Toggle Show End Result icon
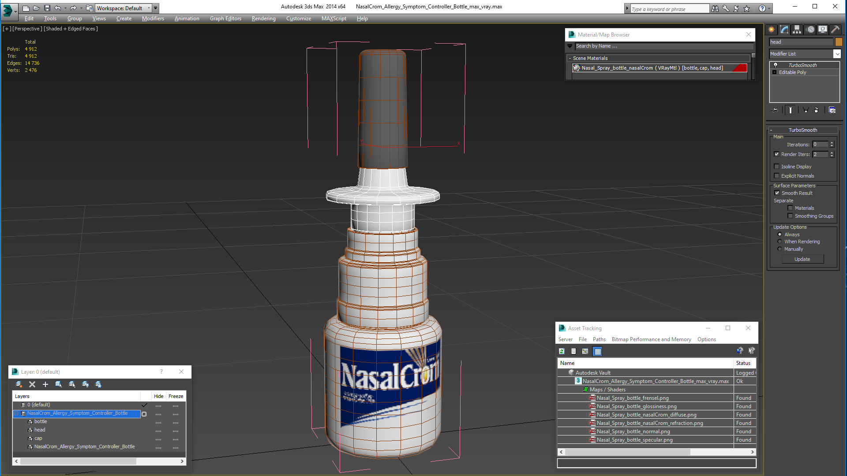847x476 pixels. pos(791,110)
